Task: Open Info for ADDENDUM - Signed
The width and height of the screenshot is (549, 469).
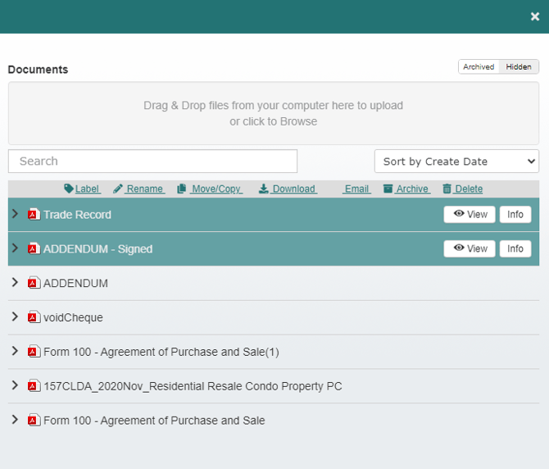Action: coord(515,248)
